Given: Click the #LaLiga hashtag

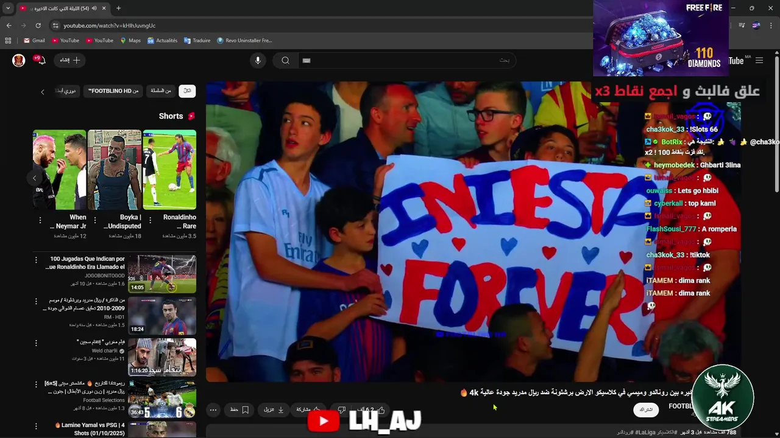Looking at the screenshot, I should (645, 433).
